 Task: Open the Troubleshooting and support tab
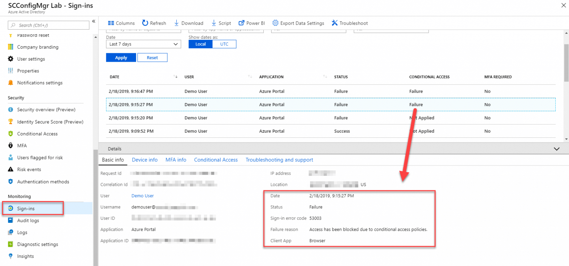point(279,160)
